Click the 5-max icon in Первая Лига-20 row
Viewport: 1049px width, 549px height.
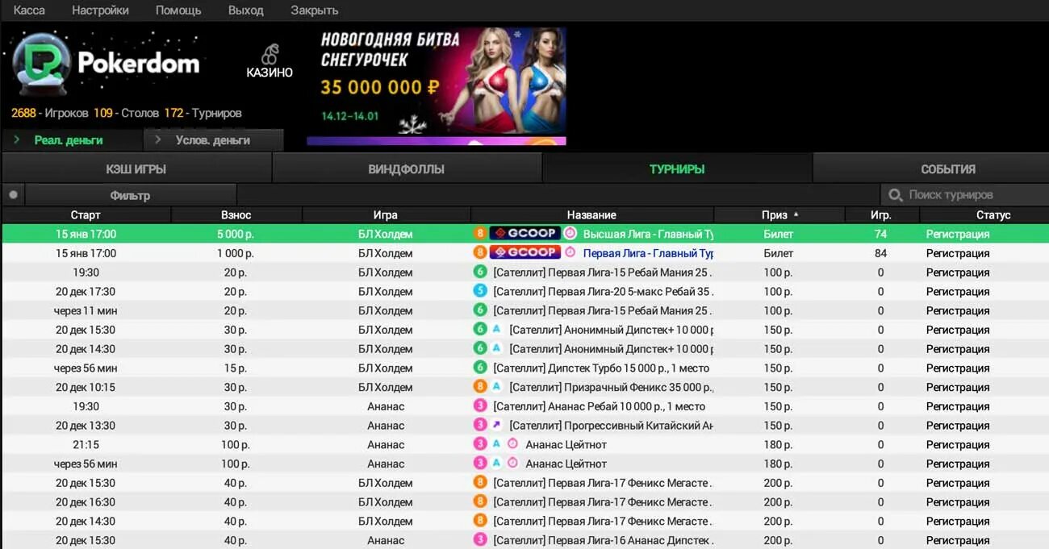point(480,291)
